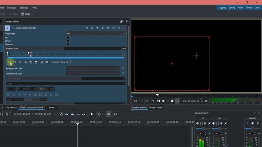The width and height of the screenshot is (262, 147).
Task: Open the Settings menu
Action: pos(24,8)
